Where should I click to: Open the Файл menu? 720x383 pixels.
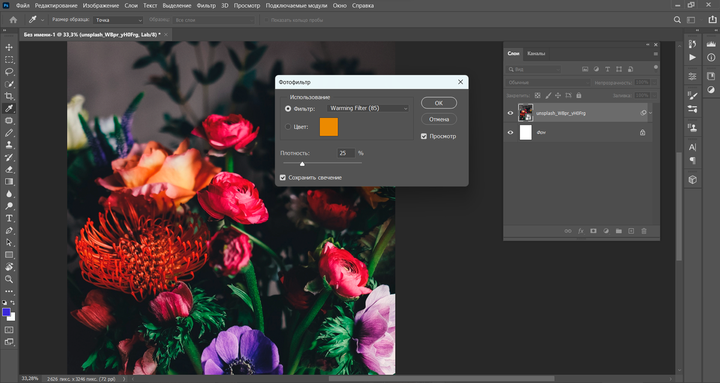pos(23,5)
